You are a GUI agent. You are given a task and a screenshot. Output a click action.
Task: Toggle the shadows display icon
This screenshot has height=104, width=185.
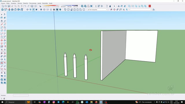[40, 6]
